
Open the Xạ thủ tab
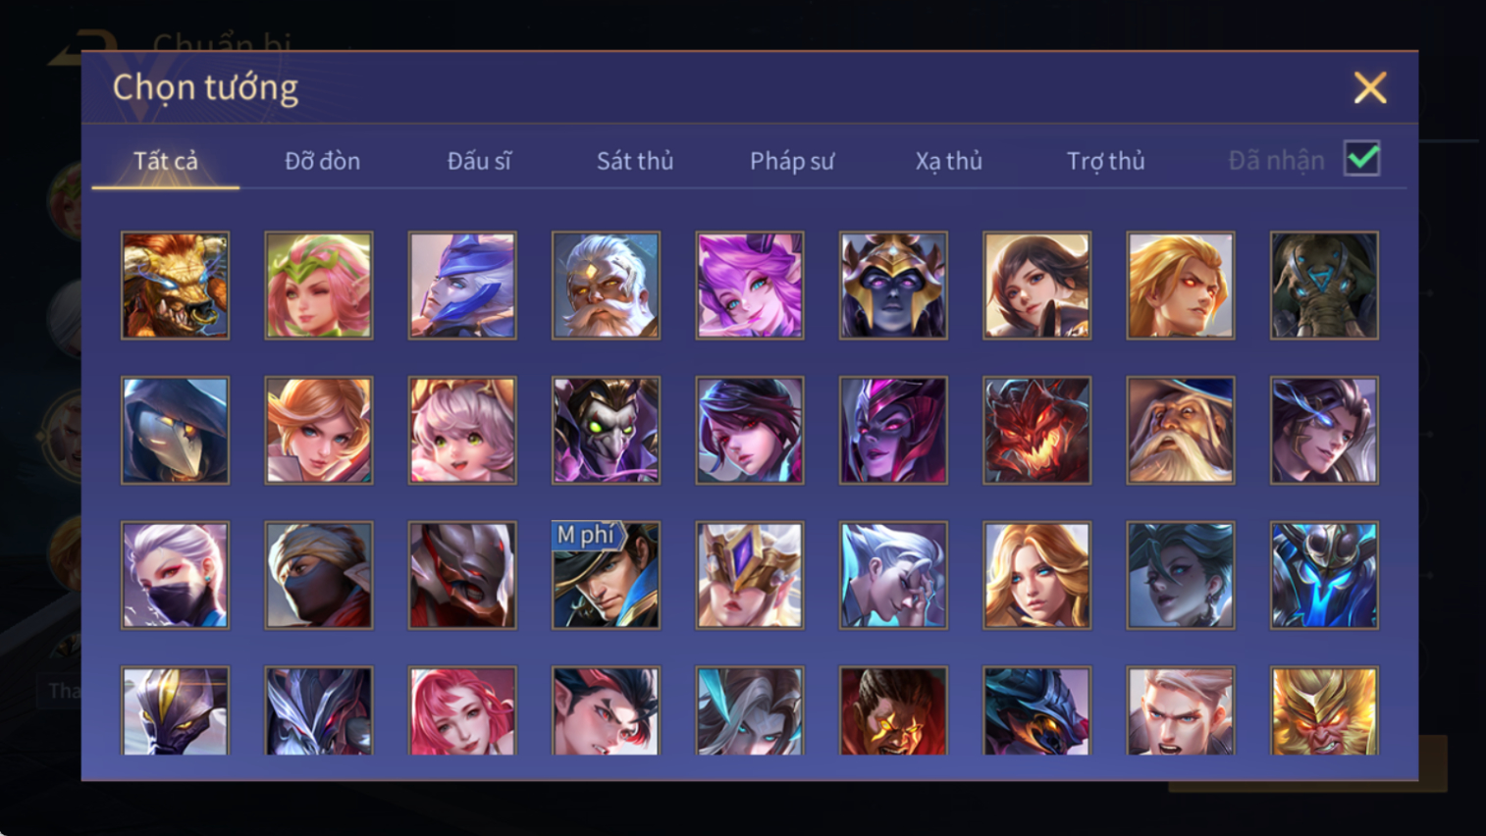point(949,161)
